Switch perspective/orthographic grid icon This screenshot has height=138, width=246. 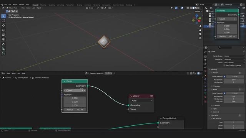point(200,38)
